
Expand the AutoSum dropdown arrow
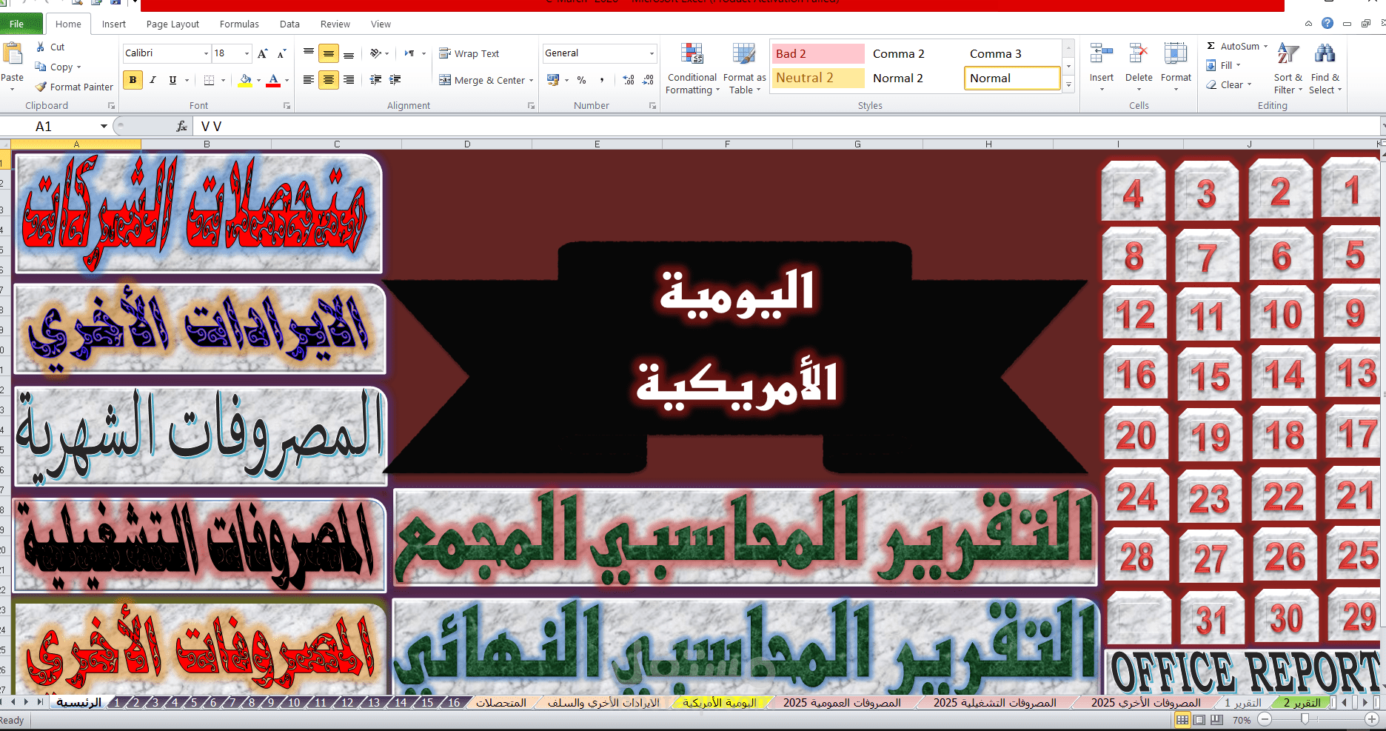click(1265, 46)
